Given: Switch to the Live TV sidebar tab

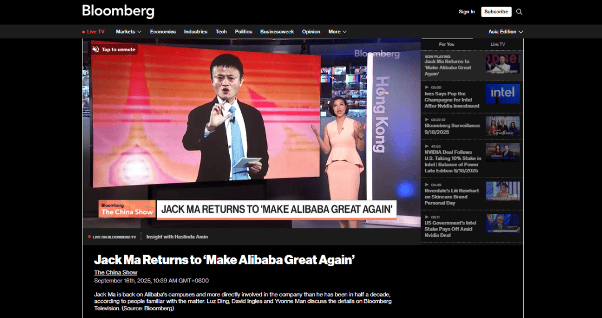Looking at the screenshot, I should pos(498,44).
